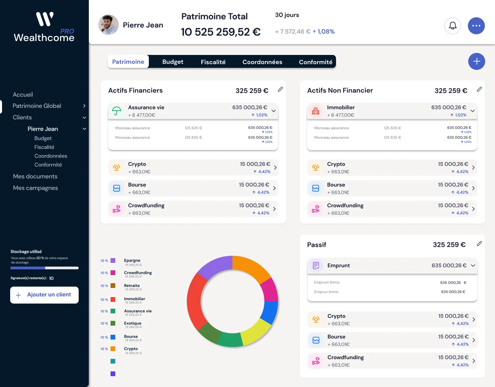The width and height of the screenshot is (495, 387).
Task: Open Conformité under Pierre Jean in sidebar
Action: [x=48, y=165]
